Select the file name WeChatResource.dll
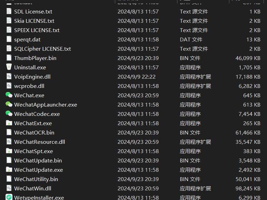267x200 pixels. 40,142
